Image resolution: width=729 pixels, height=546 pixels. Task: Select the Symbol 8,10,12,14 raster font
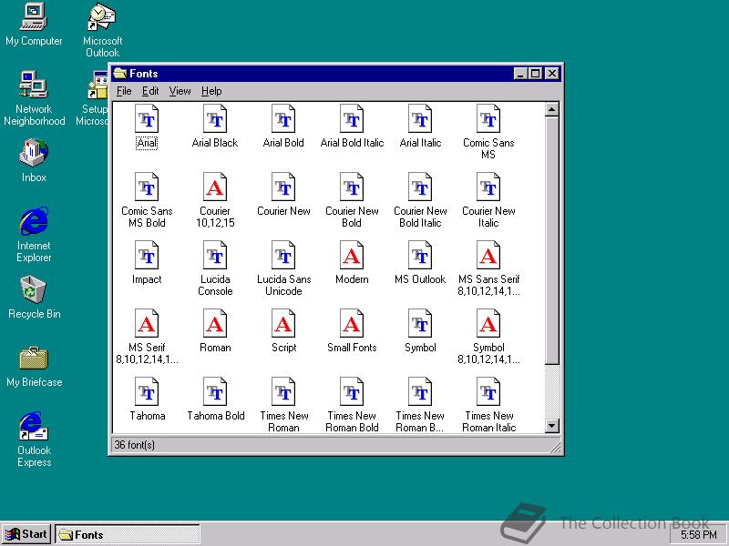(488, 324)
